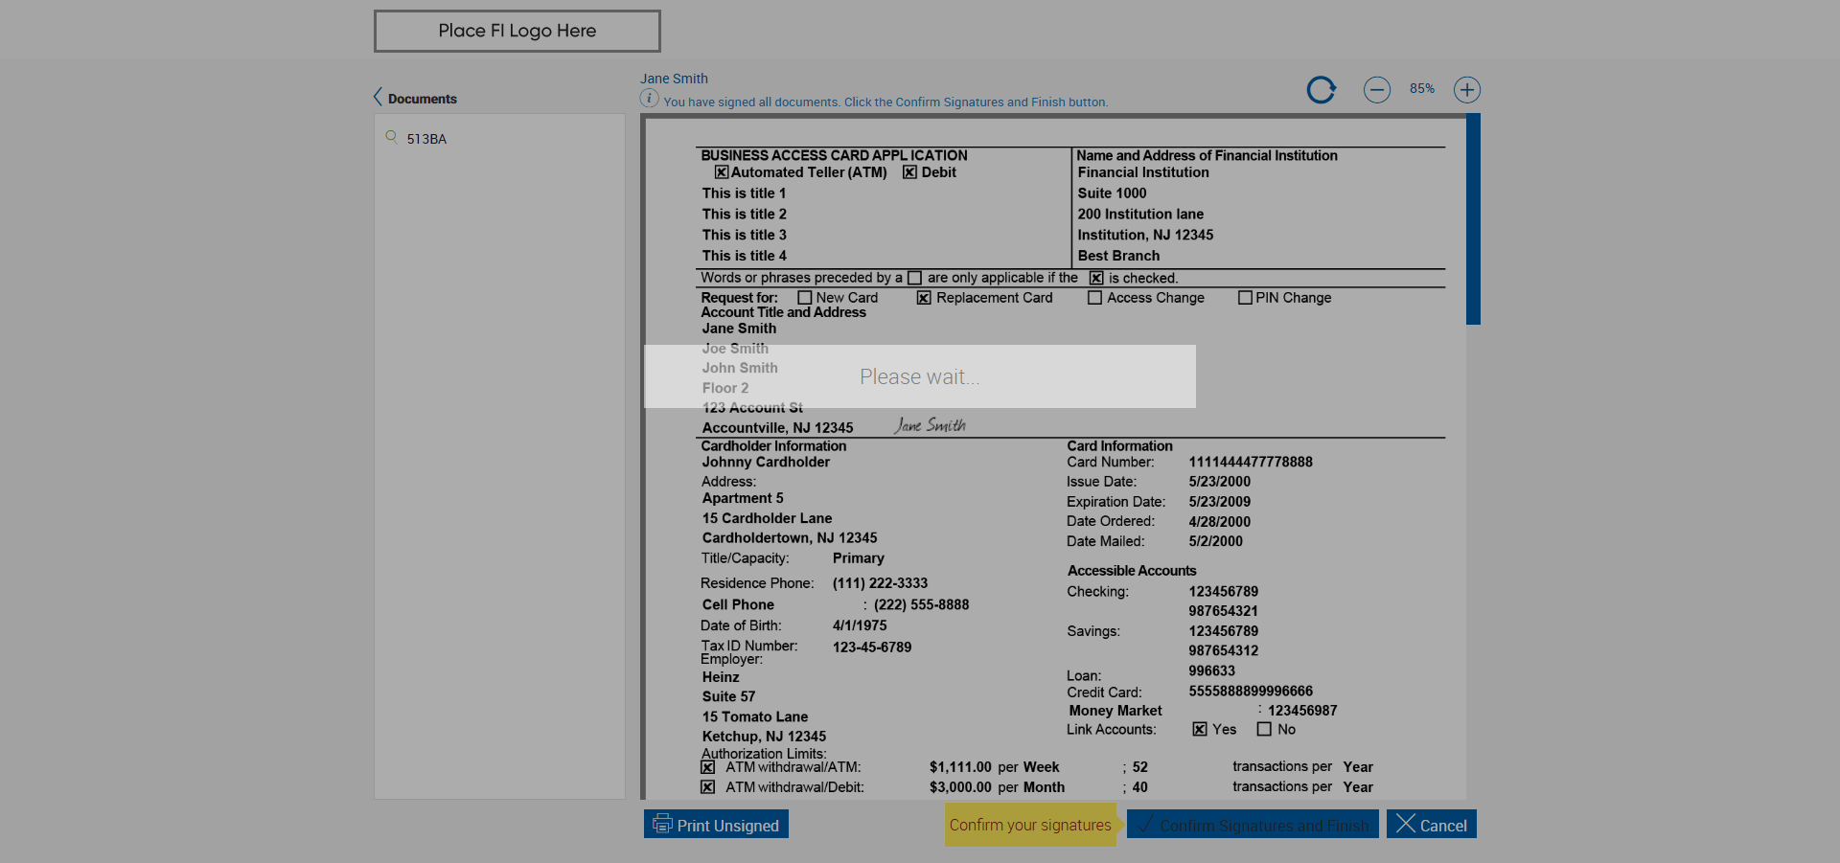This screenshot has width=1840, height=863.
Task: Click Date of Birth 4/1/1975
Action: point(860,625)
